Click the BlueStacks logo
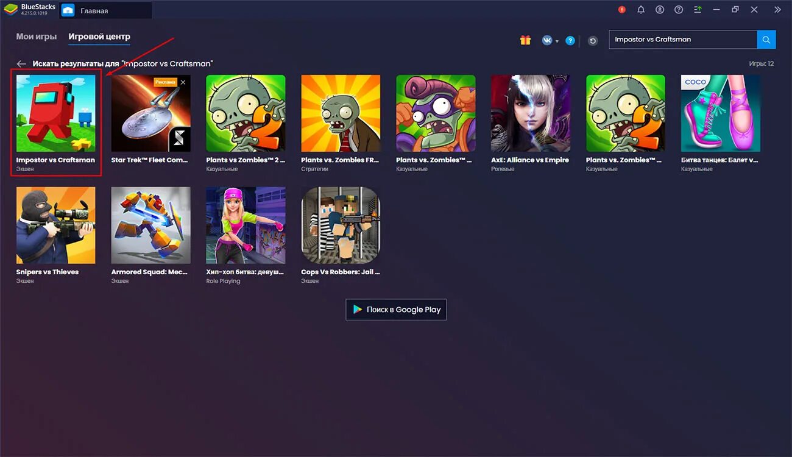 point(10,10)
